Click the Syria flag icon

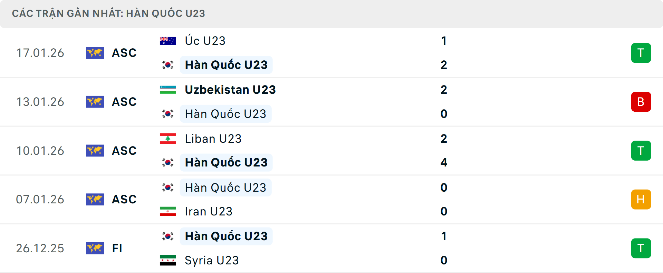point(168,260)
